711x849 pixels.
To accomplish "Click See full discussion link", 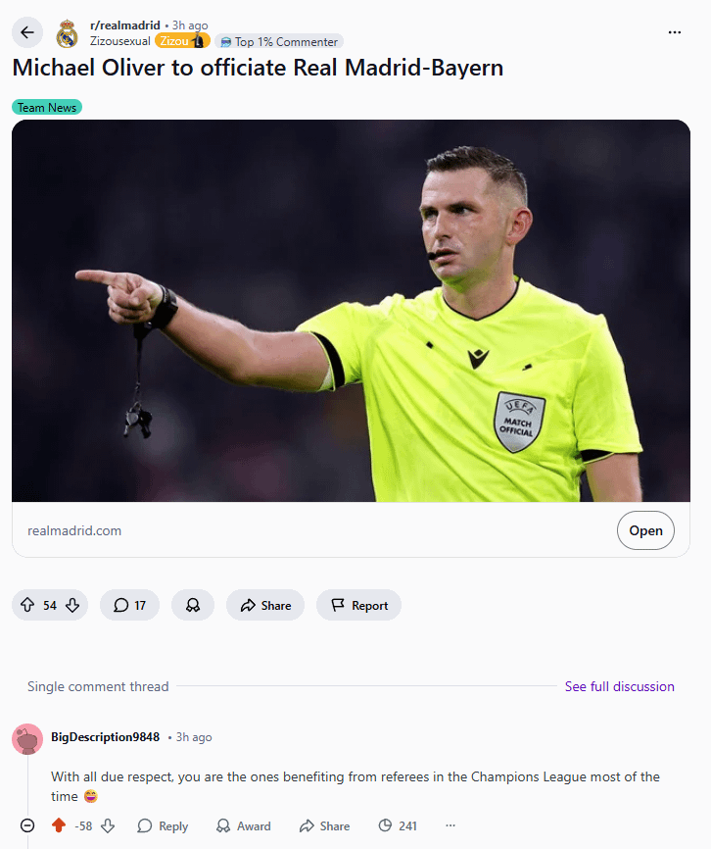I will [619, 686].
